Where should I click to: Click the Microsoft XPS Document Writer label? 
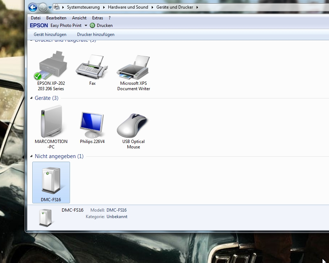(134, 86)
